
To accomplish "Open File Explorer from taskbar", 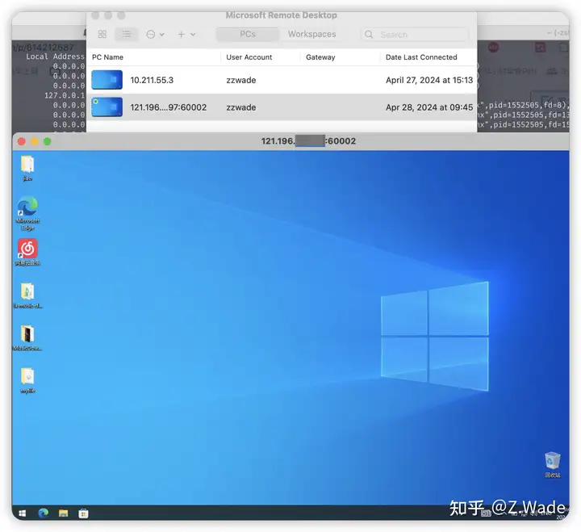I will 64,513.
